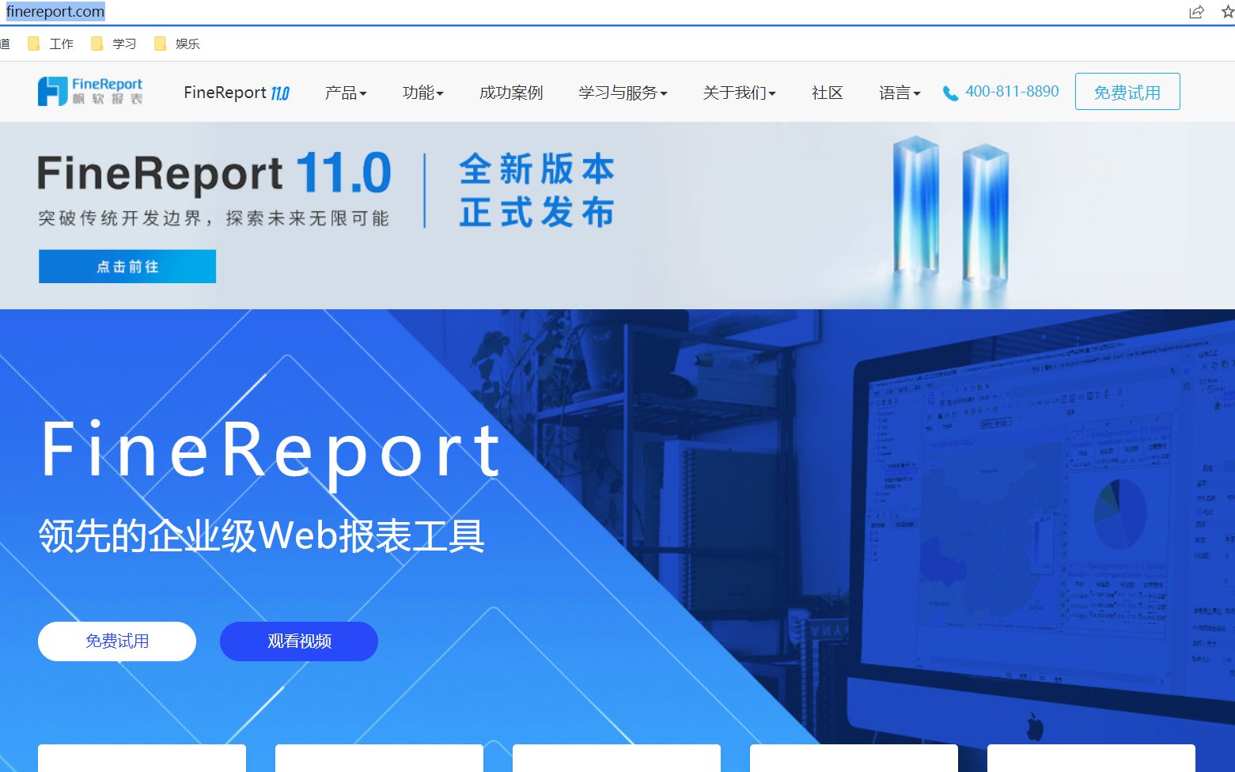Viewport: 1235px width, 772px height.
Task: Click the 观看视频 button
Action: point(298,641)
